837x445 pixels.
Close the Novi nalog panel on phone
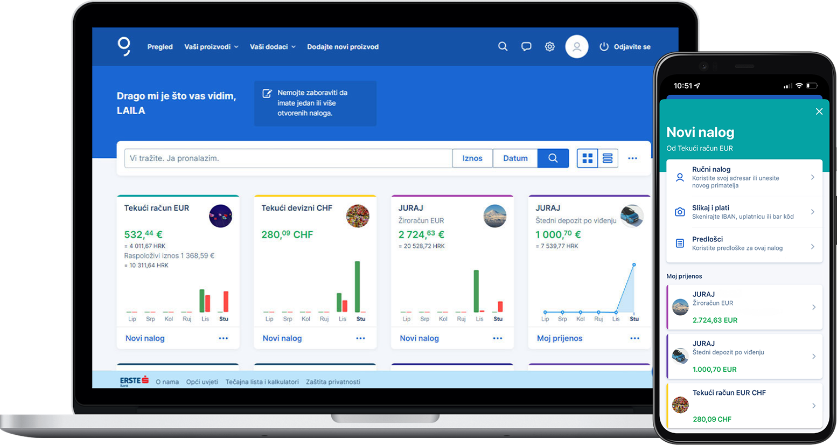819,112
